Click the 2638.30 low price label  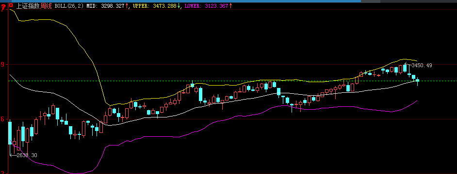pos(27,156)
